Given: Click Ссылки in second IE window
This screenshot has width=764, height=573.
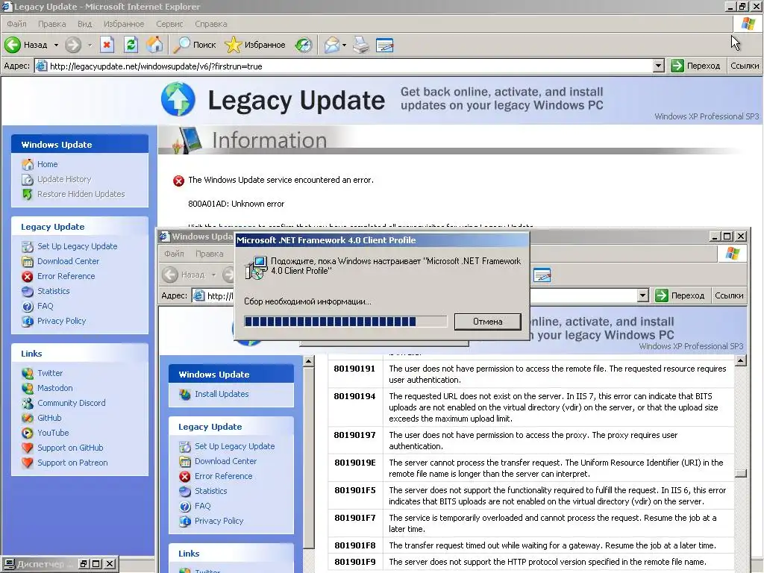Looking at the screenshot, I should pos(729,295).
